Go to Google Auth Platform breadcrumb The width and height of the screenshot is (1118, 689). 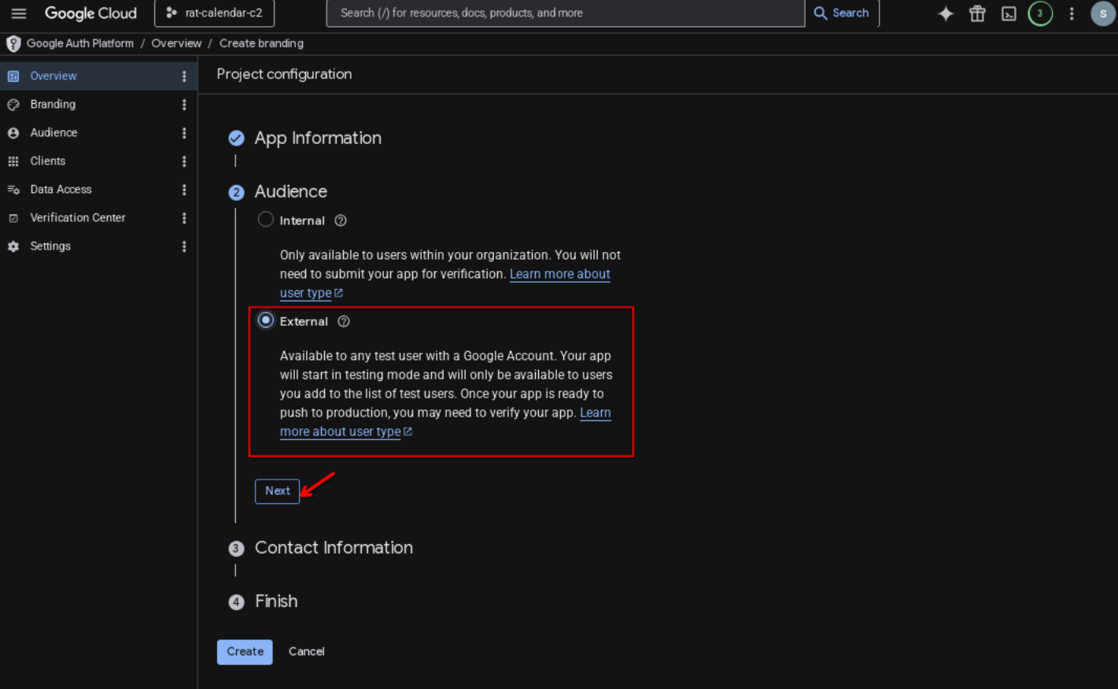pyautogui.click(x=80, y=43)
